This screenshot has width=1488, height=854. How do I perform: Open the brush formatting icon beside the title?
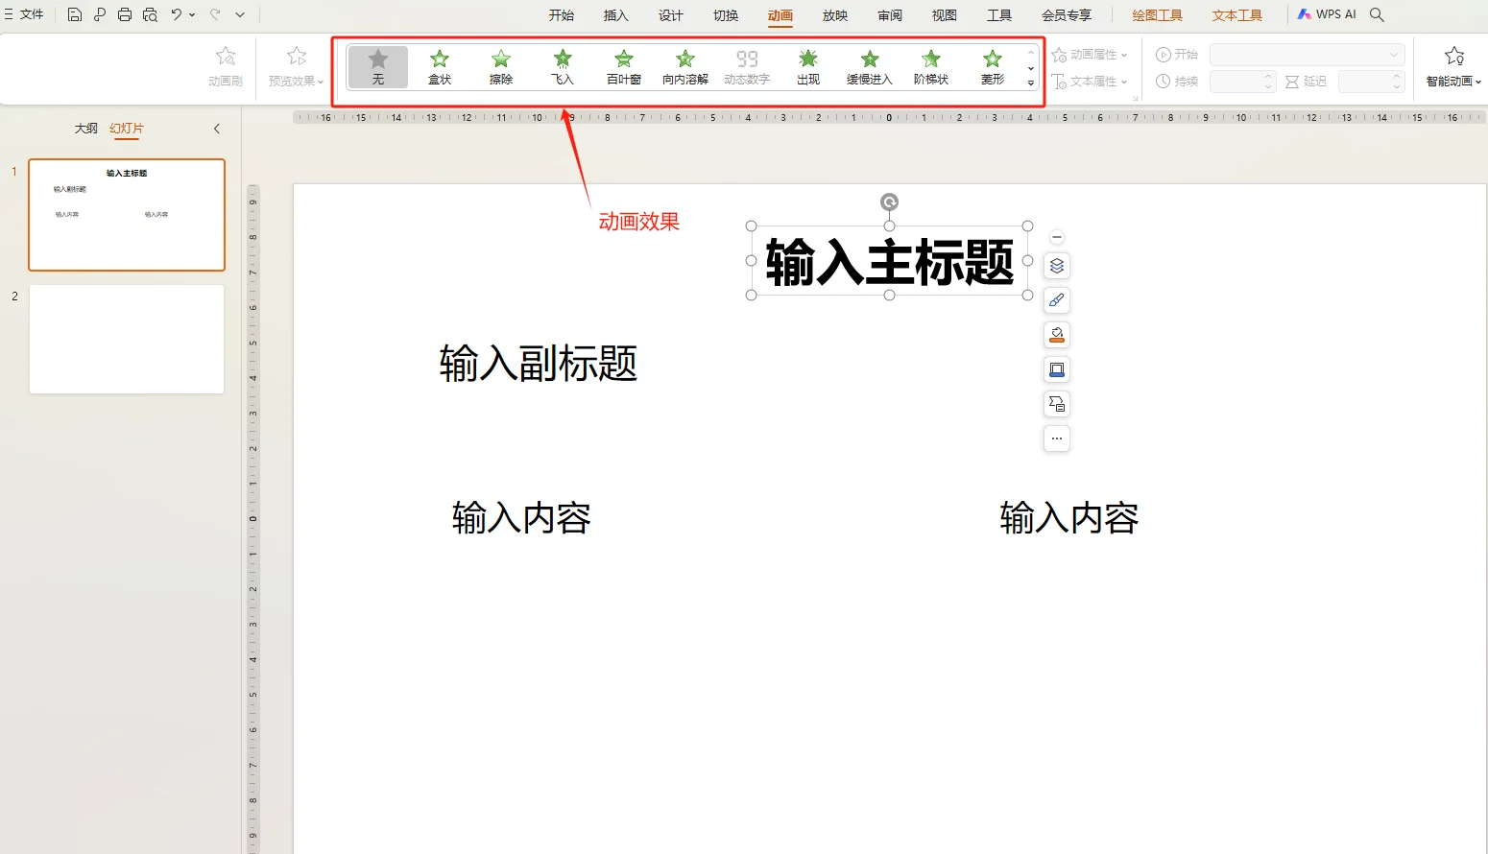(1056, 299)
